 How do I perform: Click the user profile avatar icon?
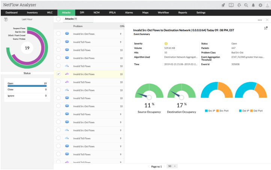267,5
